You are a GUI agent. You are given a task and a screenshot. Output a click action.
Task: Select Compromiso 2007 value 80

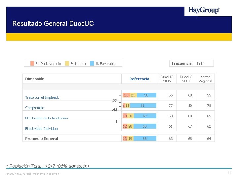point(190,105)
